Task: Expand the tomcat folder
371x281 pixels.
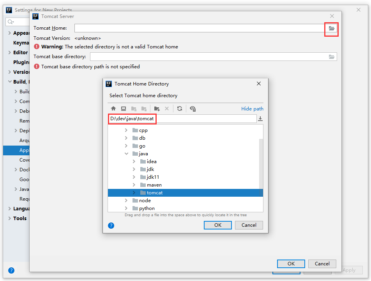Action: click(134, 193)
